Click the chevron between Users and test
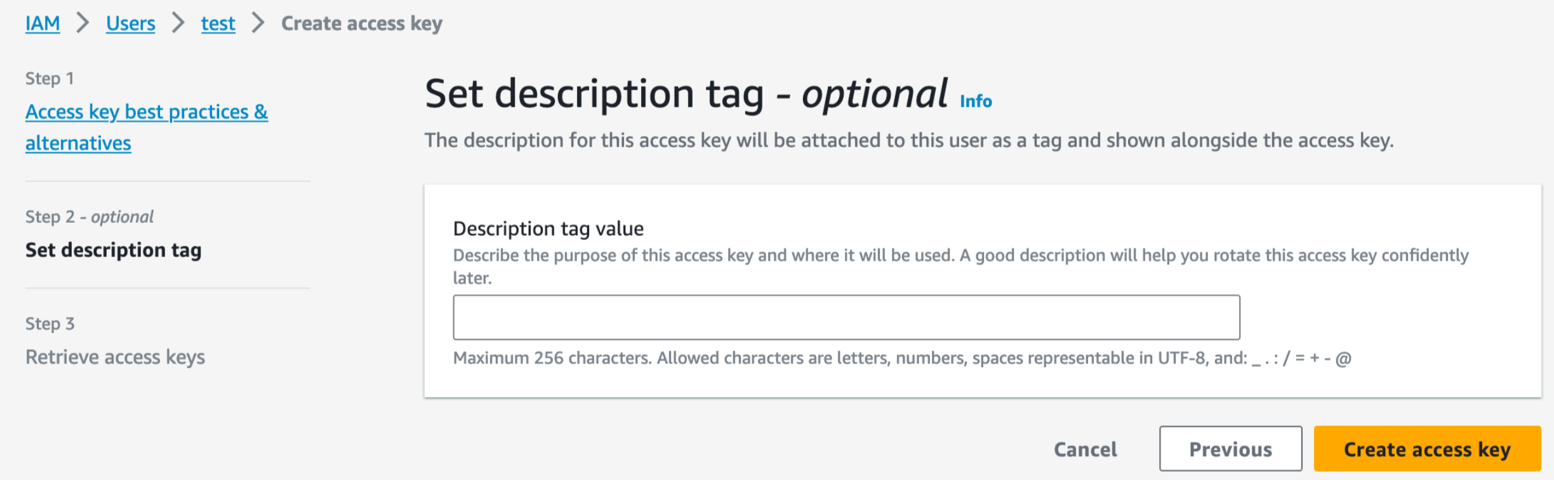The height and width of the screenshot is (480, 1554). (x=178, y=23)
